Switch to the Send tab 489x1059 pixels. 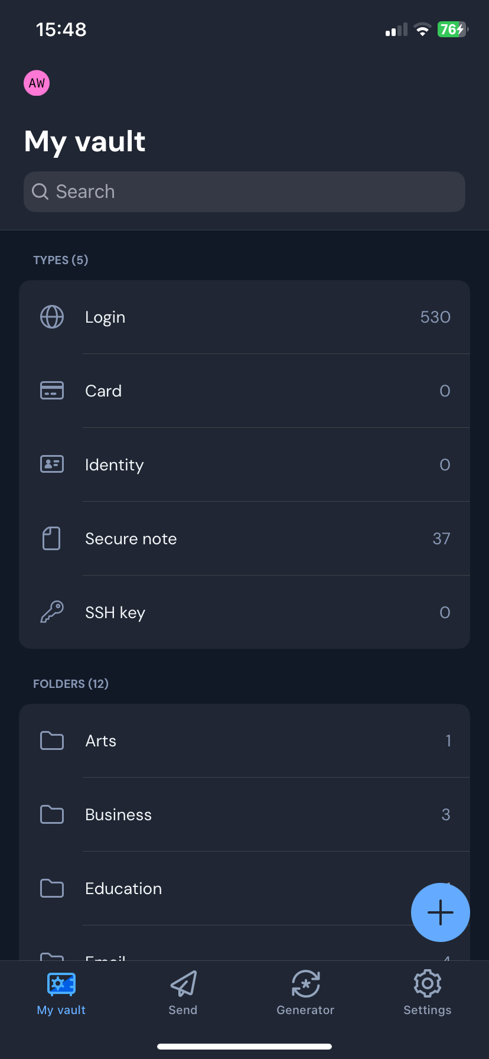(x=183, y=993)
